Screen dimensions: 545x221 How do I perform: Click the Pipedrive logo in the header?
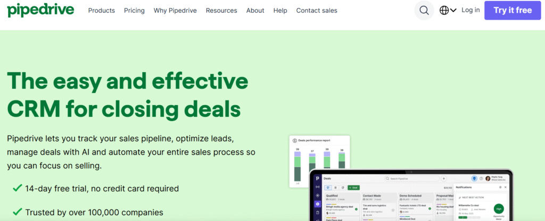[x=40, y=10]
